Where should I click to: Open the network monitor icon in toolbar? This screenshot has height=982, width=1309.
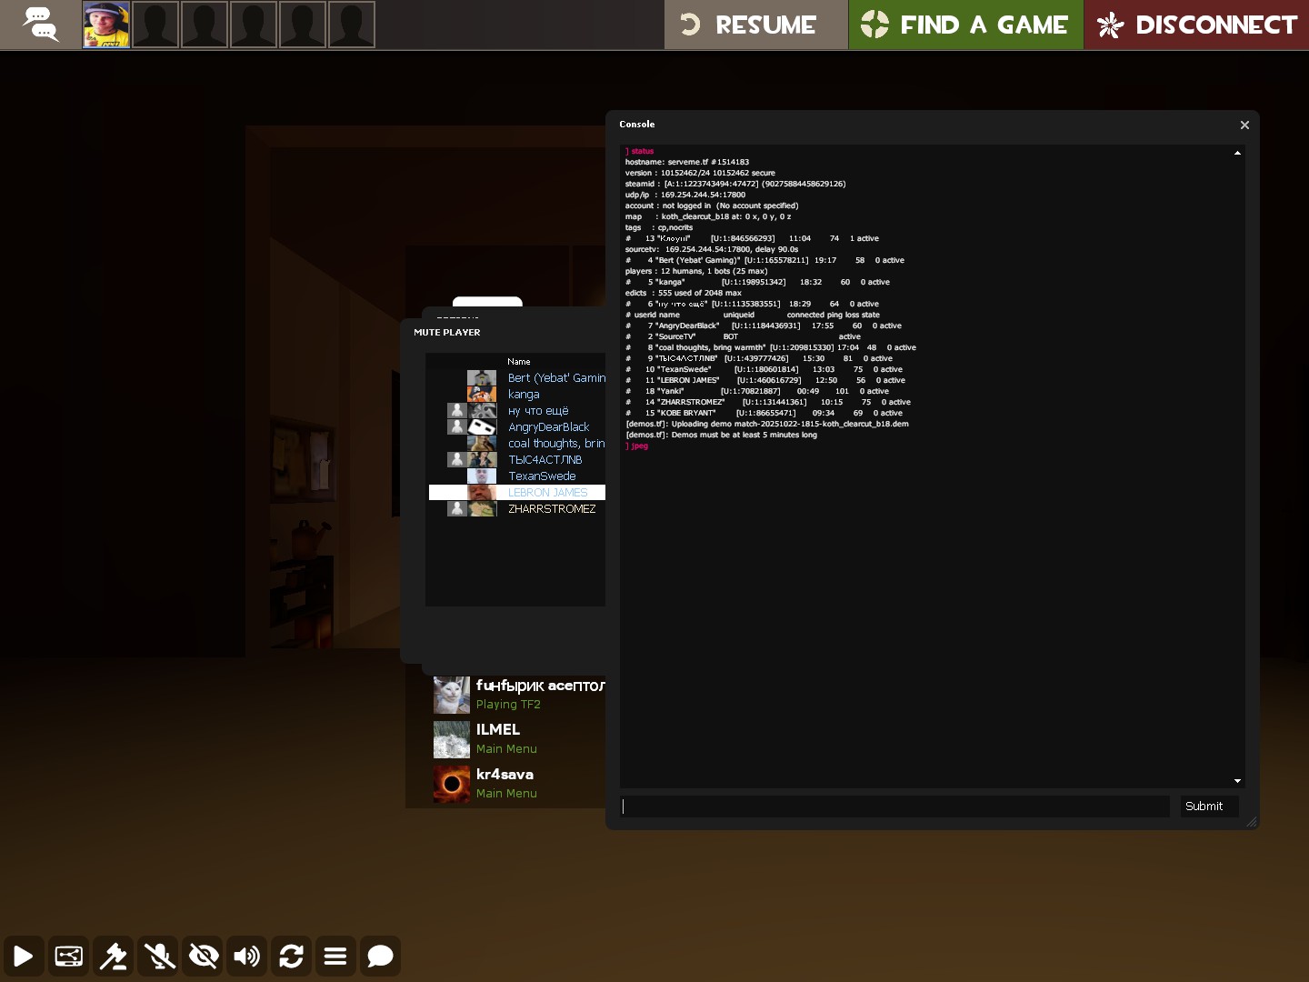coord(69,957)
